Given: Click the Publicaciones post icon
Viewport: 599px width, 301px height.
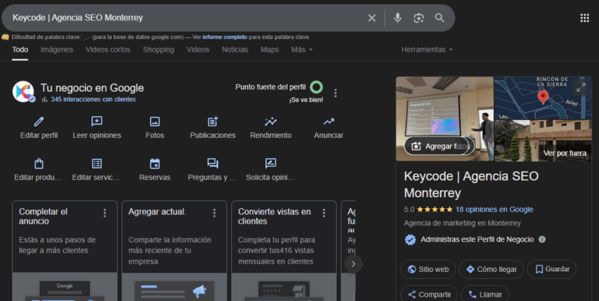Looking at the screenshot, I should 213,121.
